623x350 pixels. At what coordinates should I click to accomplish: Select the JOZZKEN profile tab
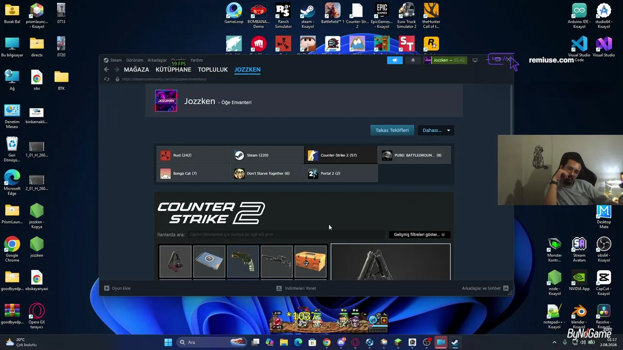click(x=247, y=70)
